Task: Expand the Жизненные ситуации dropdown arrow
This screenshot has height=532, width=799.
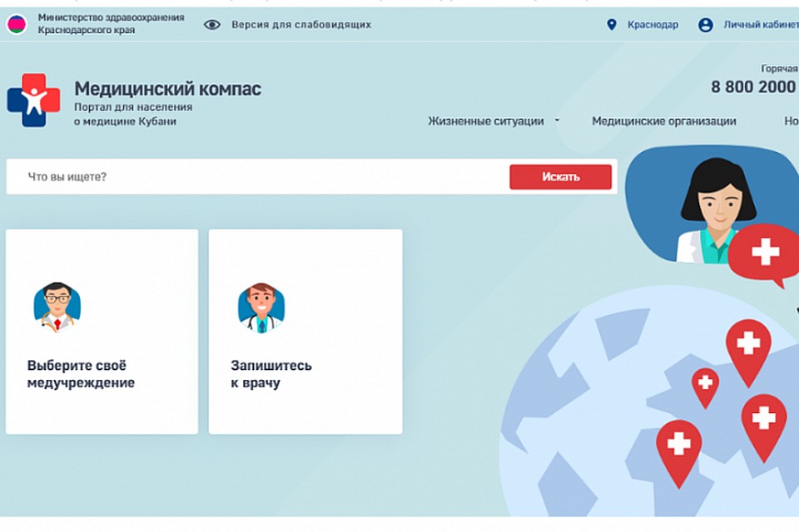Action: [557, 121]
